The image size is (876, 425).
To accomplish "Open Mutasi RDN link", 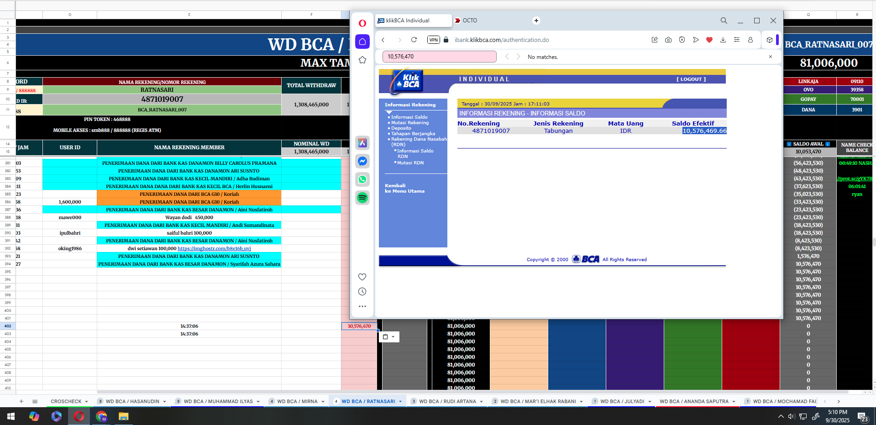I will point(410,163).
